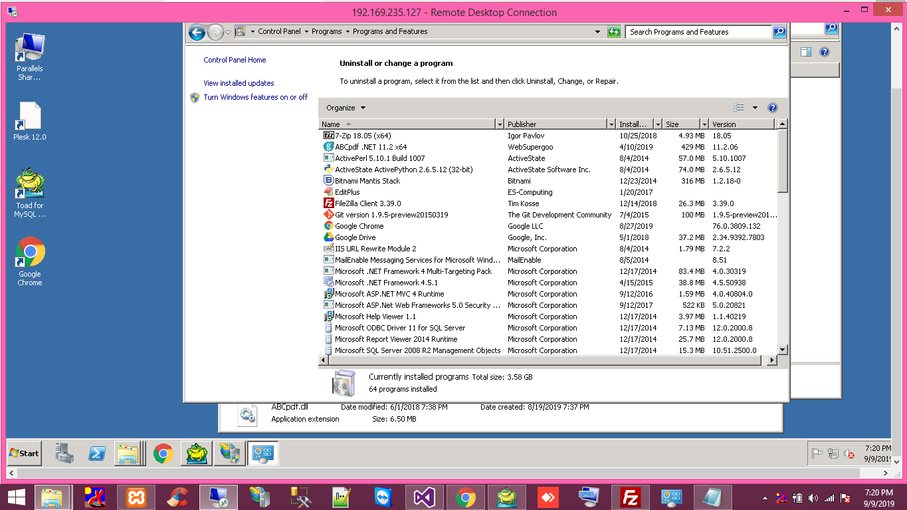Click the Change your view icon
907x510 pixels.
(739, 108)
